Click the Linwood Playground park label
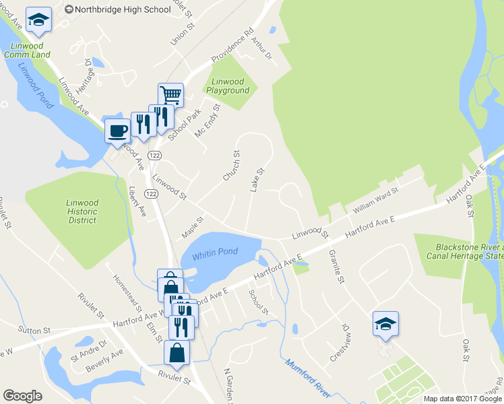 pyautogui.click(x=228, y=86)
